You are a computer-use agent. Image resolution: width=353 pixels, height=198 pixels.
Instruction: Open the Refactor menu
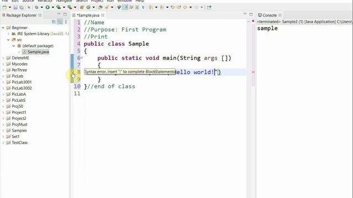tap(45, 1)
